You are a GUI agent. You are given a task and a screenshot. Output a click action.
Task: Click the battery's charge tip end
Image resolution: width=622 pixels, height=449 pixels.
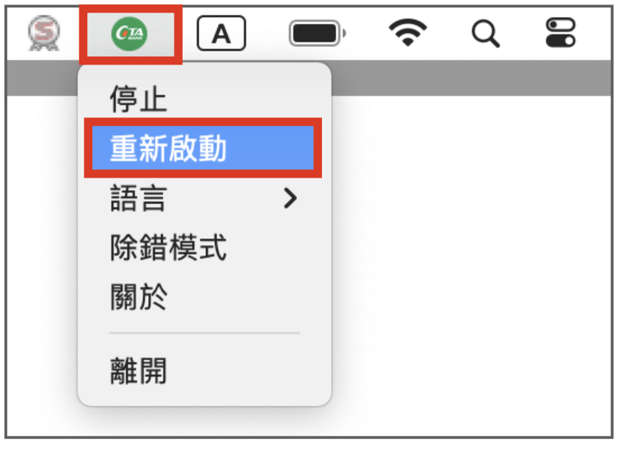[344, 33]
